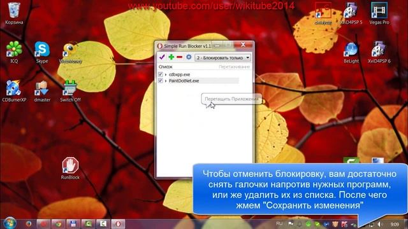408x229 pixels.
Task: Expand the PaintDotNet.exe tree arrow
Action: tap(166, 81)
